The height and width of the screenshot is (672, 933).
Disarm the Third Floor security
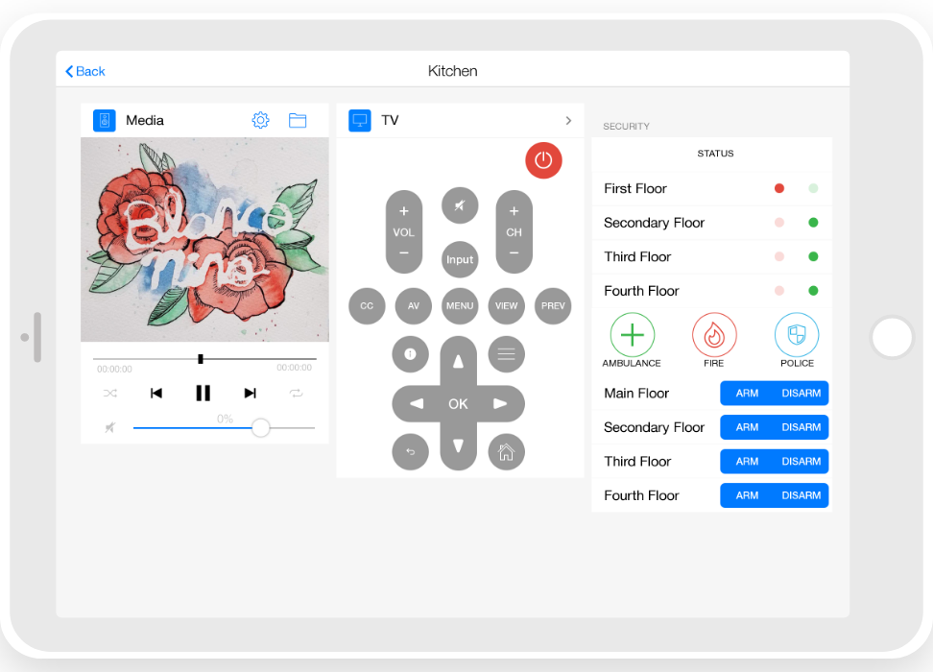click(801, 462)
